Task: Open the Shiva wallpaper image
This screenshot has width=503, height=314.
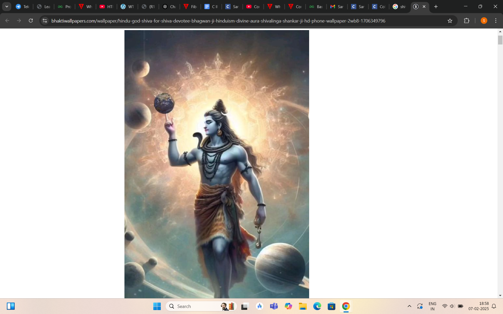Action: tap(217, 164)
